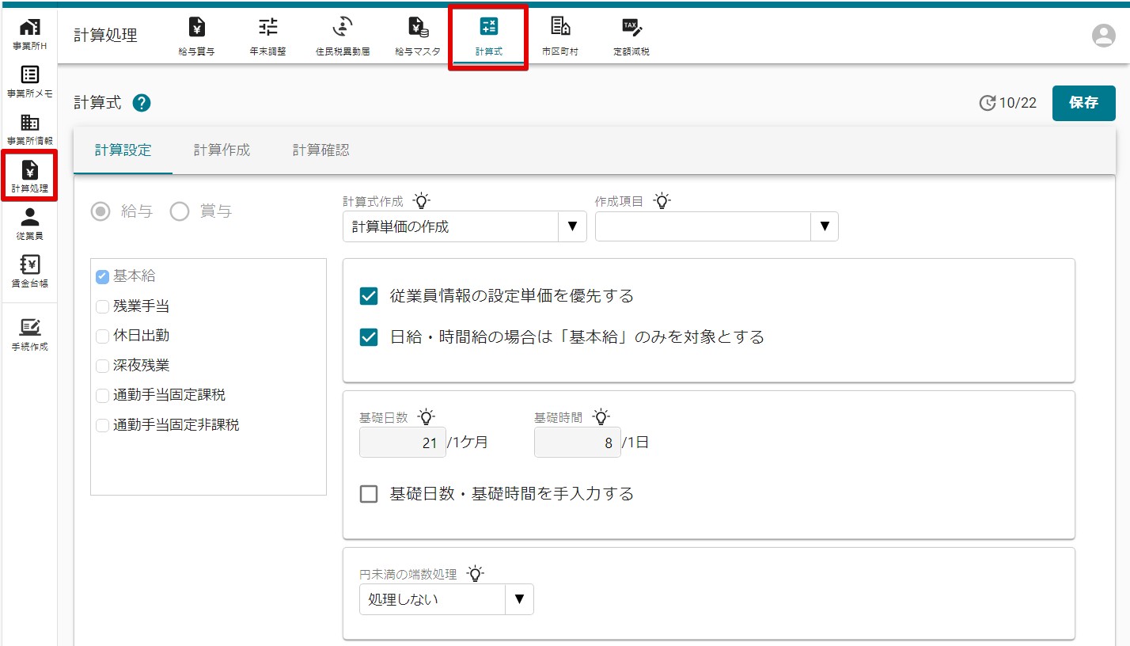
Task: Click the 計算単価の作成 combo box
Action: pos(465,226)
